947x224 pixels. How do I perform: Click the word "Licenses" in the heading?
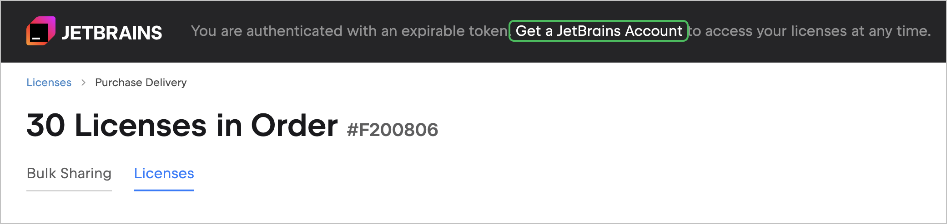pyautogui.click(x=140, y=125)
